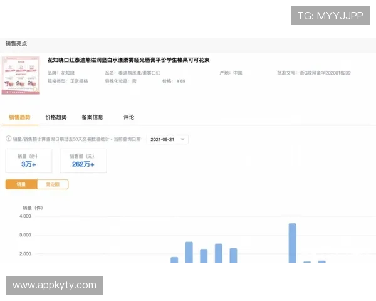
Task: Click the info icon beside the 销量 note
Action: [x=8, y=139]
